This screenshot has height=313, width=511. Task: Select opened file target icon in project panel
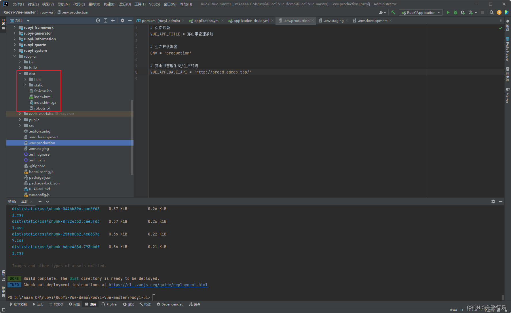(98, 20)
